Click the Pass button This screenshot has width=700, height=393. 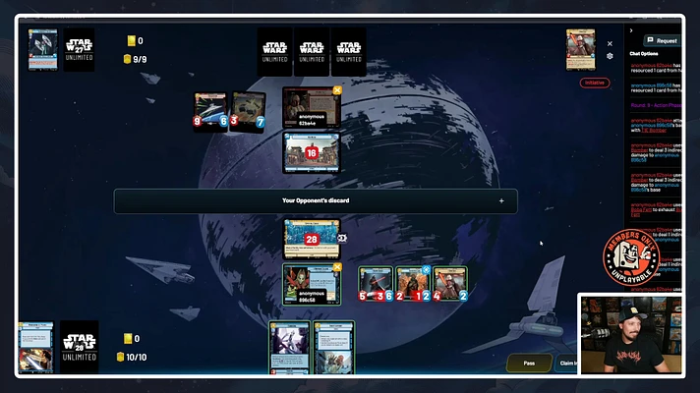pyautogui.click(x=529, y=364)
